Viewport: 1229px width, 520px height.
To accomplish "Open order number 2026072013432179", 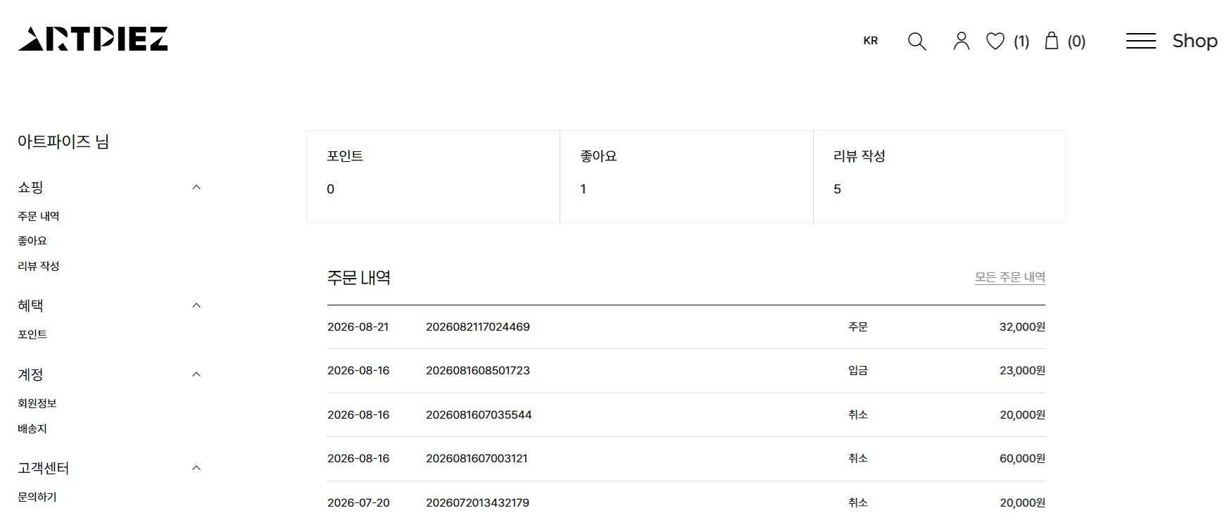I will point(477,502).
